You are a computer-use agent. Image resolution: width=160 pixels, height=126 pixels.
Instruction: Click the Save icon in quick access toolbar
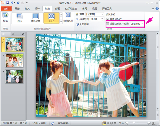pos(8,3)
